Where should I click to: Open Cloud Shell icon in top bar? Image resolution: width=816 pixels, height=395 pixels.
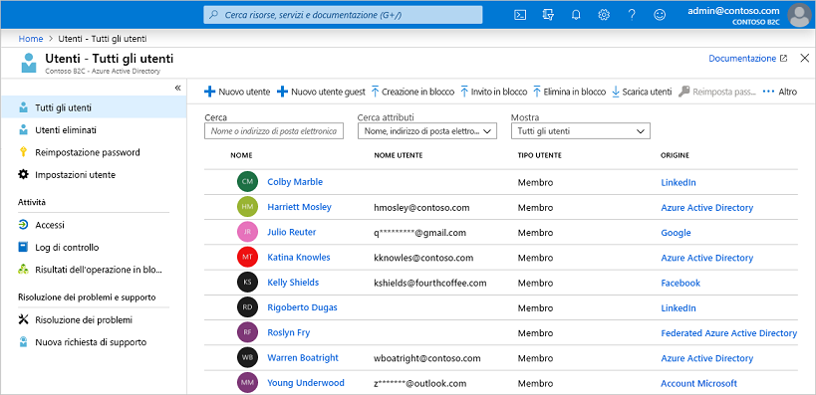(x=519, y=15)
